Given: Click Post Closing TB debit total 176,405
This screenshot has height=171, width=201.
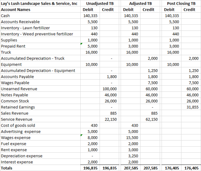Looking at the screenshot, I should tap(172, 168).
